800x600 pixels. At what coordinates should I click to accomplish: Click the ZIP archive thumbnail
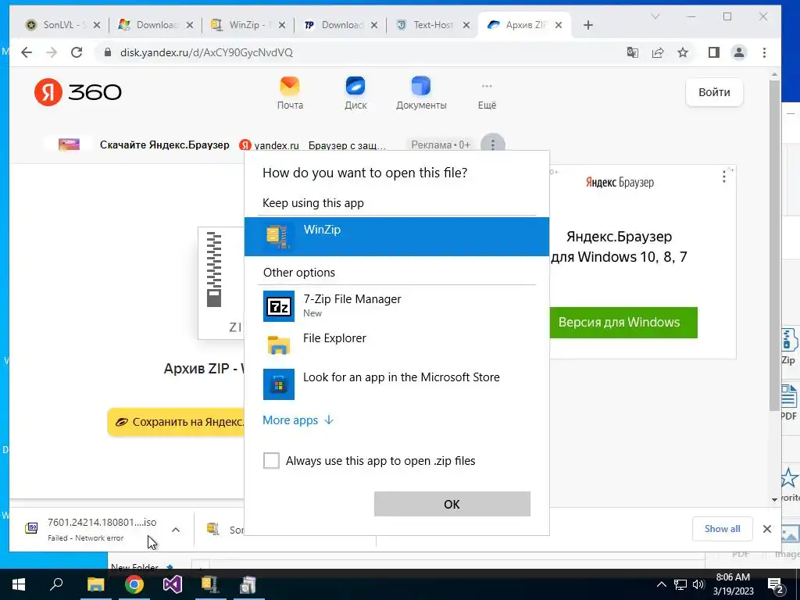tap(221, 283)
